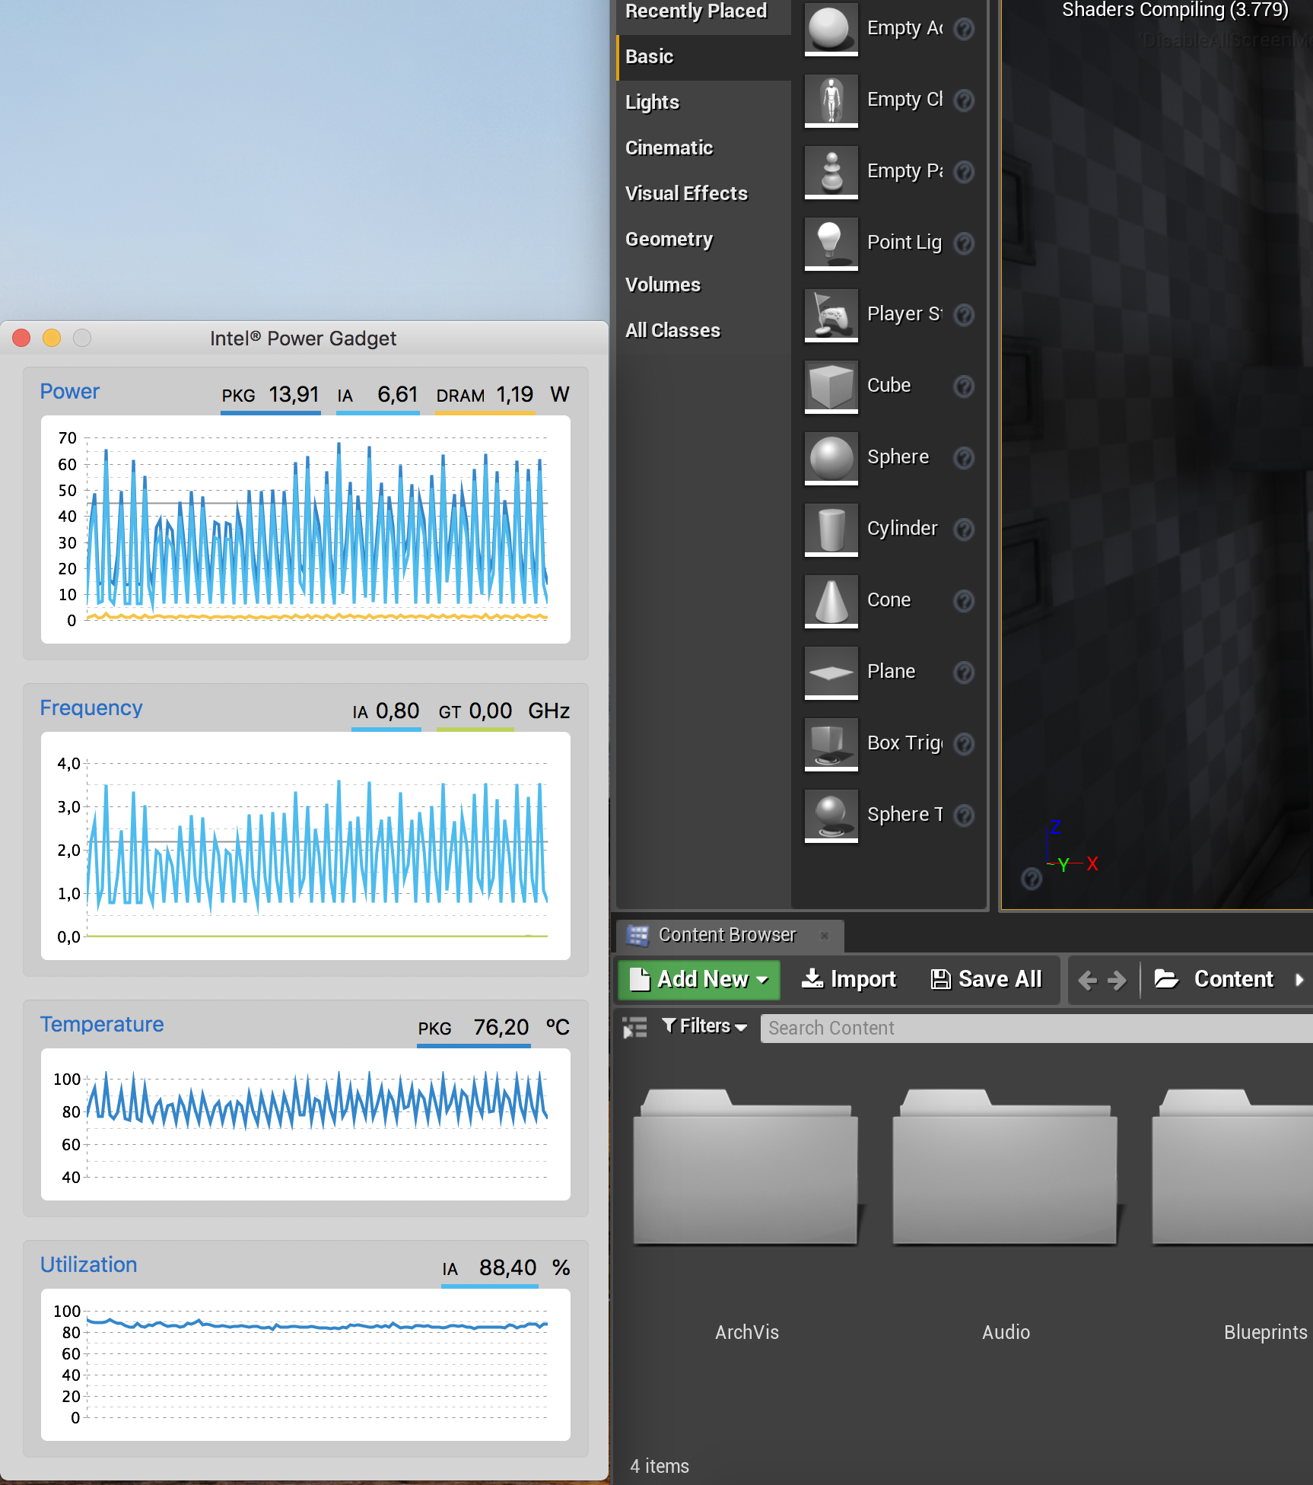The image size is (1313, 1485).
Task: Click the Import button
Action: [849, 979]
